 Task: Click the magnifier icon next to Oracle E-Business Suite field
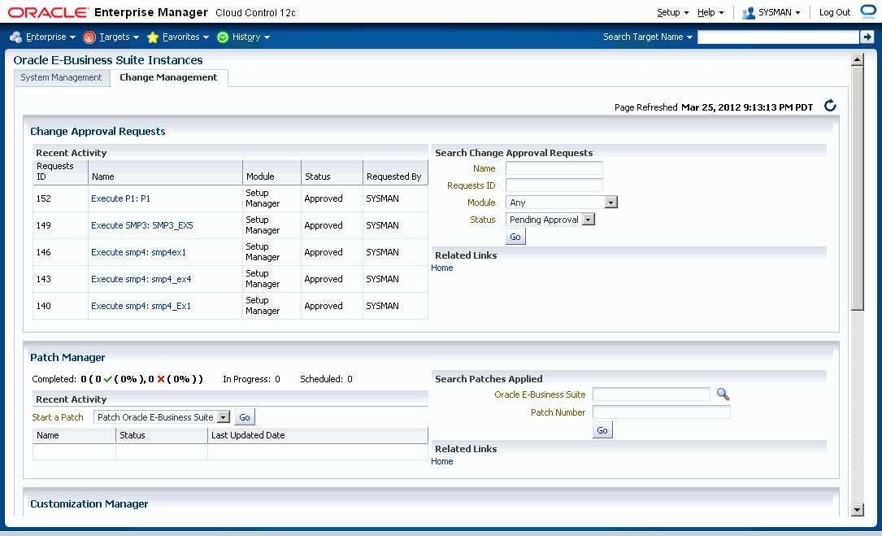tap(723, 394)
